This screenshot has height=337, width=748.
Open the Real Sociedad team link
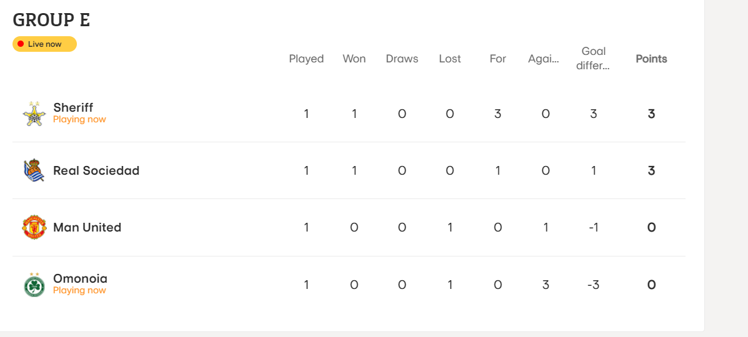tap(96, 170)
